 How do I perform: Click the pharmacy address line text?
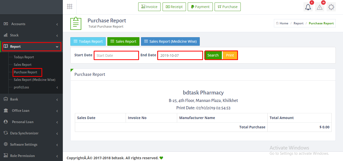tap(203, 100)
